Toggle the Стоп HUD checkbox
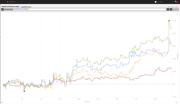This screenshot has height=104, width=180. (156, 2)
